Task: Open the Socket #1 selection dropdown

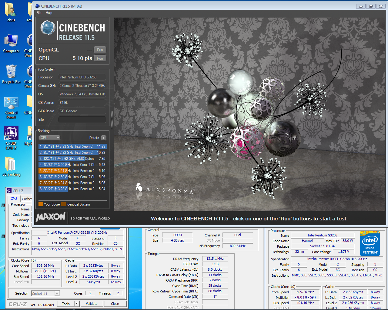Action: pyautogui.click(x=45, y=293)
